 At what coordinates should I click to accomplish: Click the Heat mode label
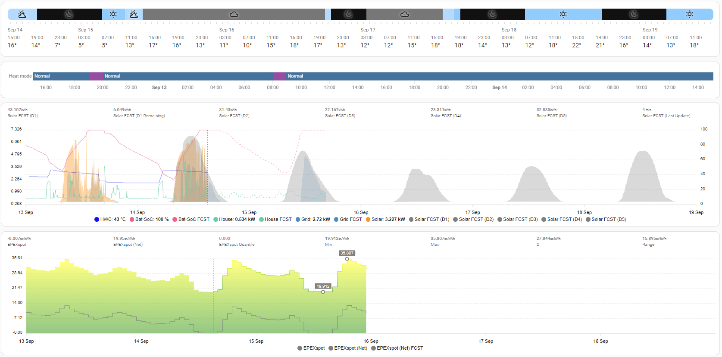[x=20, y=76]
